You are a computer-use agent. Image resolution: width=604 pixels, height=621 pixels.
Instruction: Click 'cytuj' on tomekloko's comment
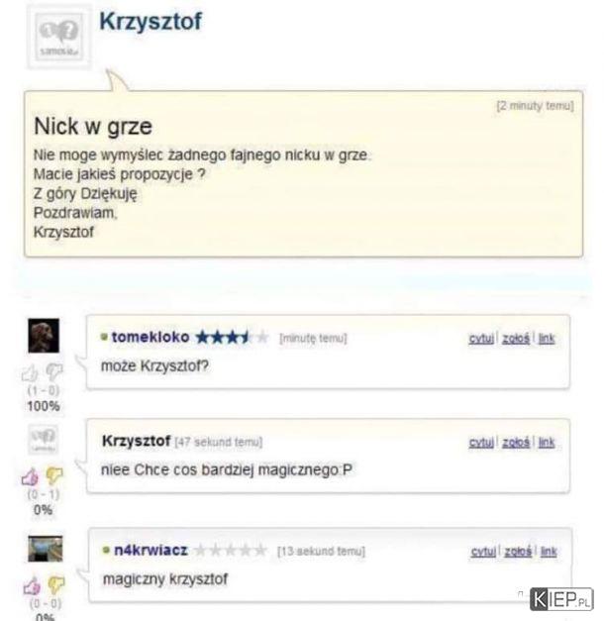pyautogui.click(x=481, y=339)
